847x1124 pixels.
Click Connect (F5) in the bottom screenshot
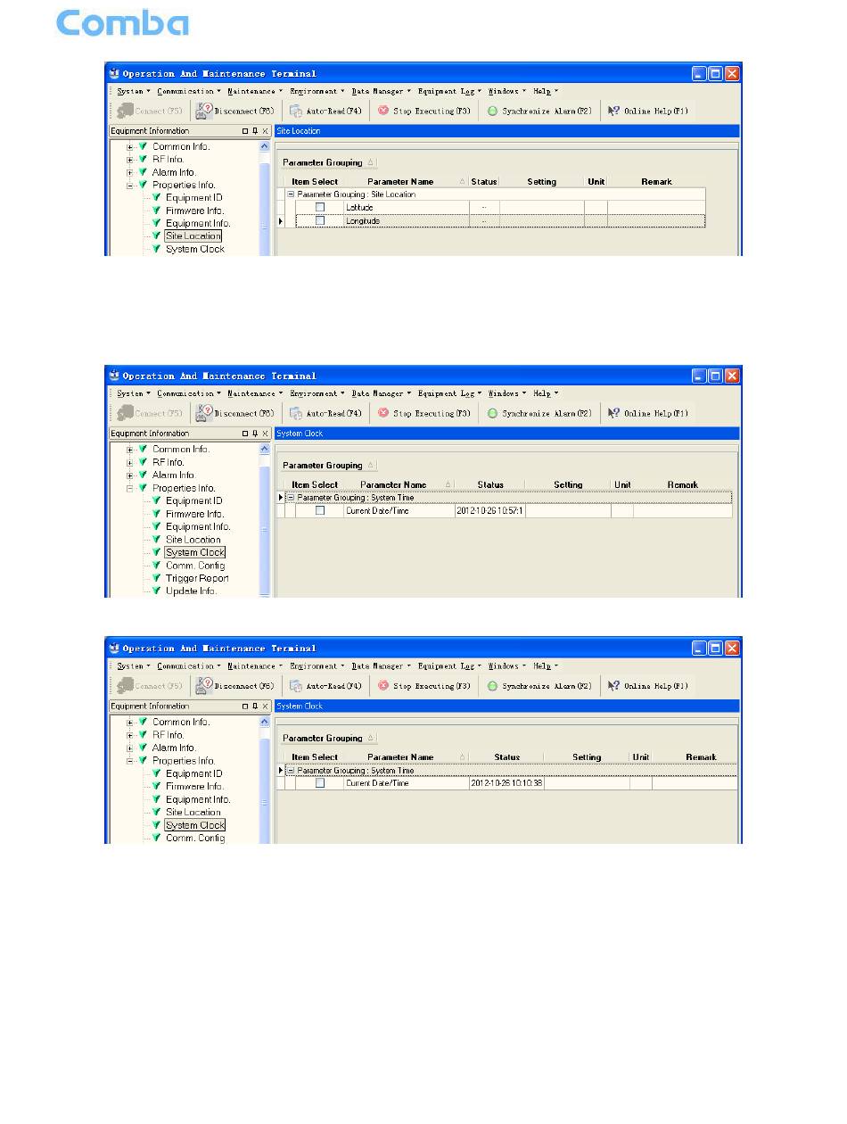pyautogui.click(x=148, y=687)
